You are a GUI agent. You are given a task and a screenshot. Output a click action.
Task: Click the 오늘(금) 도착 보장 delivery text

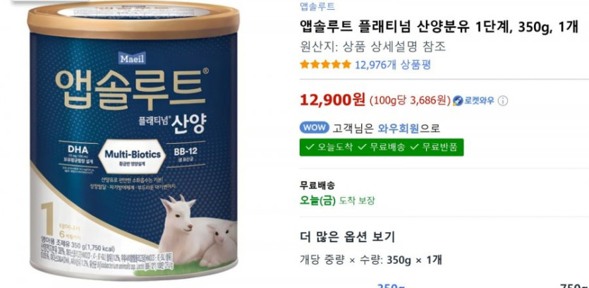pyautogui.click(x=337, y=200)
